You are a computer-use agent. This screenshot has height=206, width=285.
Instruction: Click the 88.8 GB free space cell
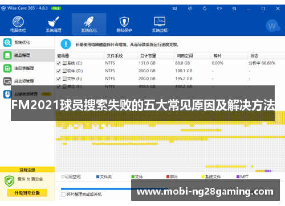tap(182, 63)
